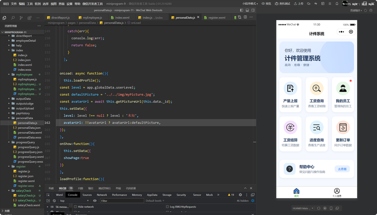The width and height of the screenshot is (377, 215).
Task: Tick the Hide network checkbox
Action: (75, 207)
